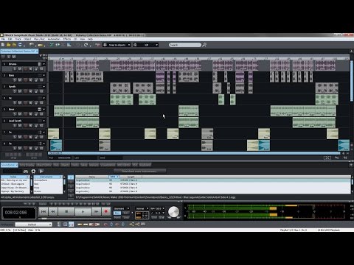
Task: Solo the Drums track
Action: pyautogui.click(x=15, y=68)
